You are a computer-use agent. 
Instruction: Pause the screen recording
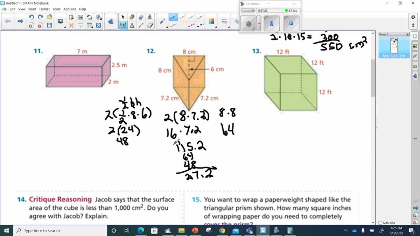(272, 23)
